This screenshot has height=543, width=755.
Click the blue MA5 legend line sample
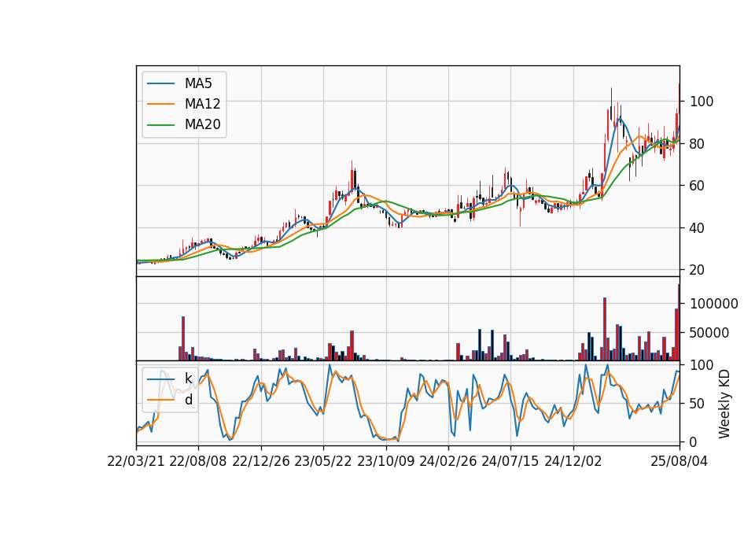pos(160,83)
